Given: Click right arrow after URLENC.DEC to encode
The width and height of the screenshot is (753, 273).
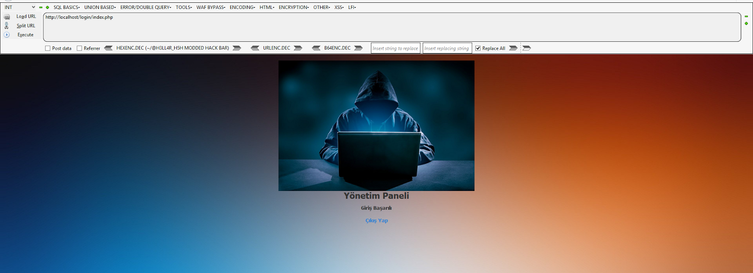Looking at the screenshot, I should (x=298, y=48).
